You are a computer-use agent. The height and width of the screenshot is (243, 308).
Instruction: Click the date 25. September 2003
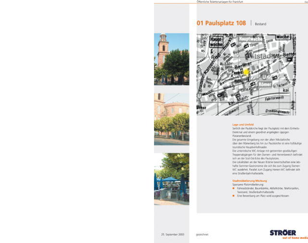[x=173, y=234]
